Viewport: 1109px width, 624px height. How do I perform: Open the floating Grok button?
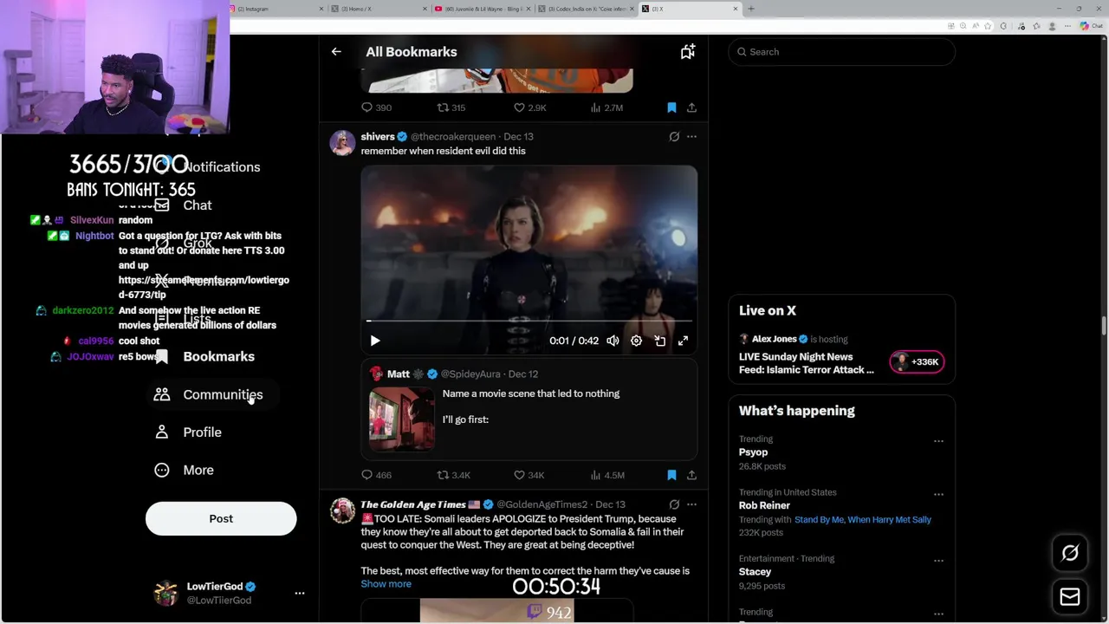[x=1070, y=553]
